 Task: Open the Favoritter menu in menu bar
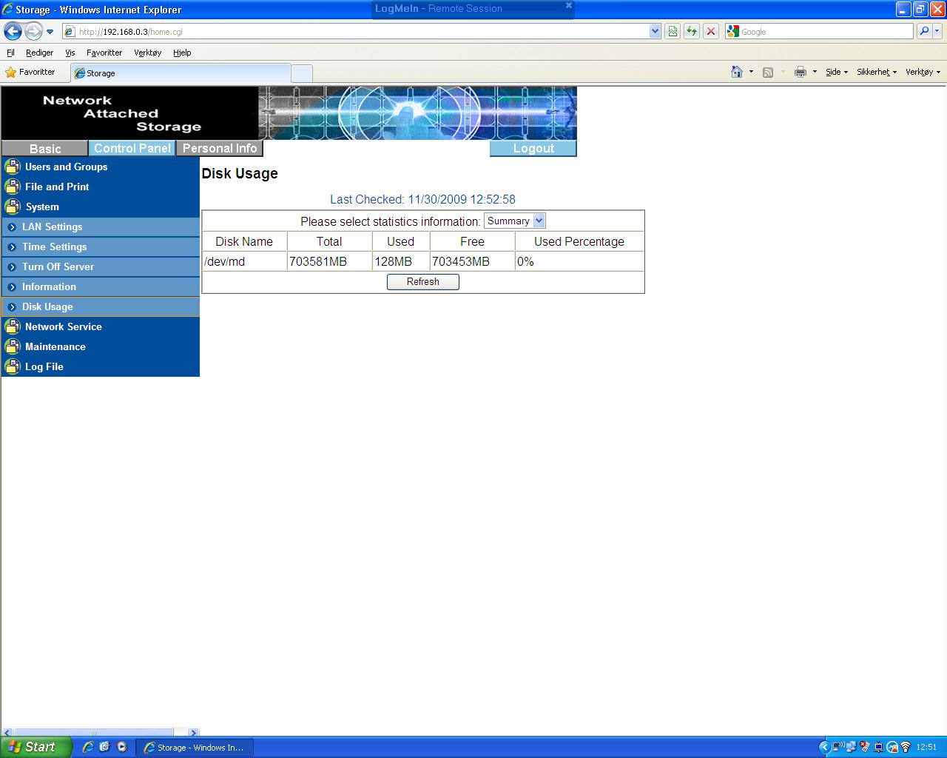(x=104, y=53)
